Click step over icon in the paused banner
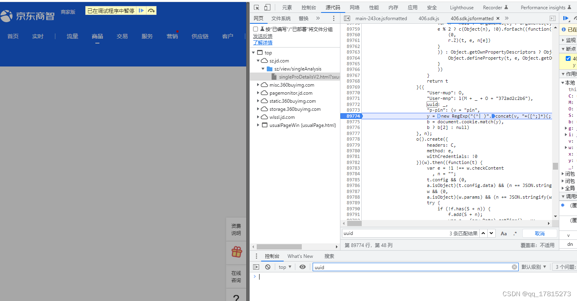This screenshot has width=577, height=301. pyautogui.click(x=151, y=11)
